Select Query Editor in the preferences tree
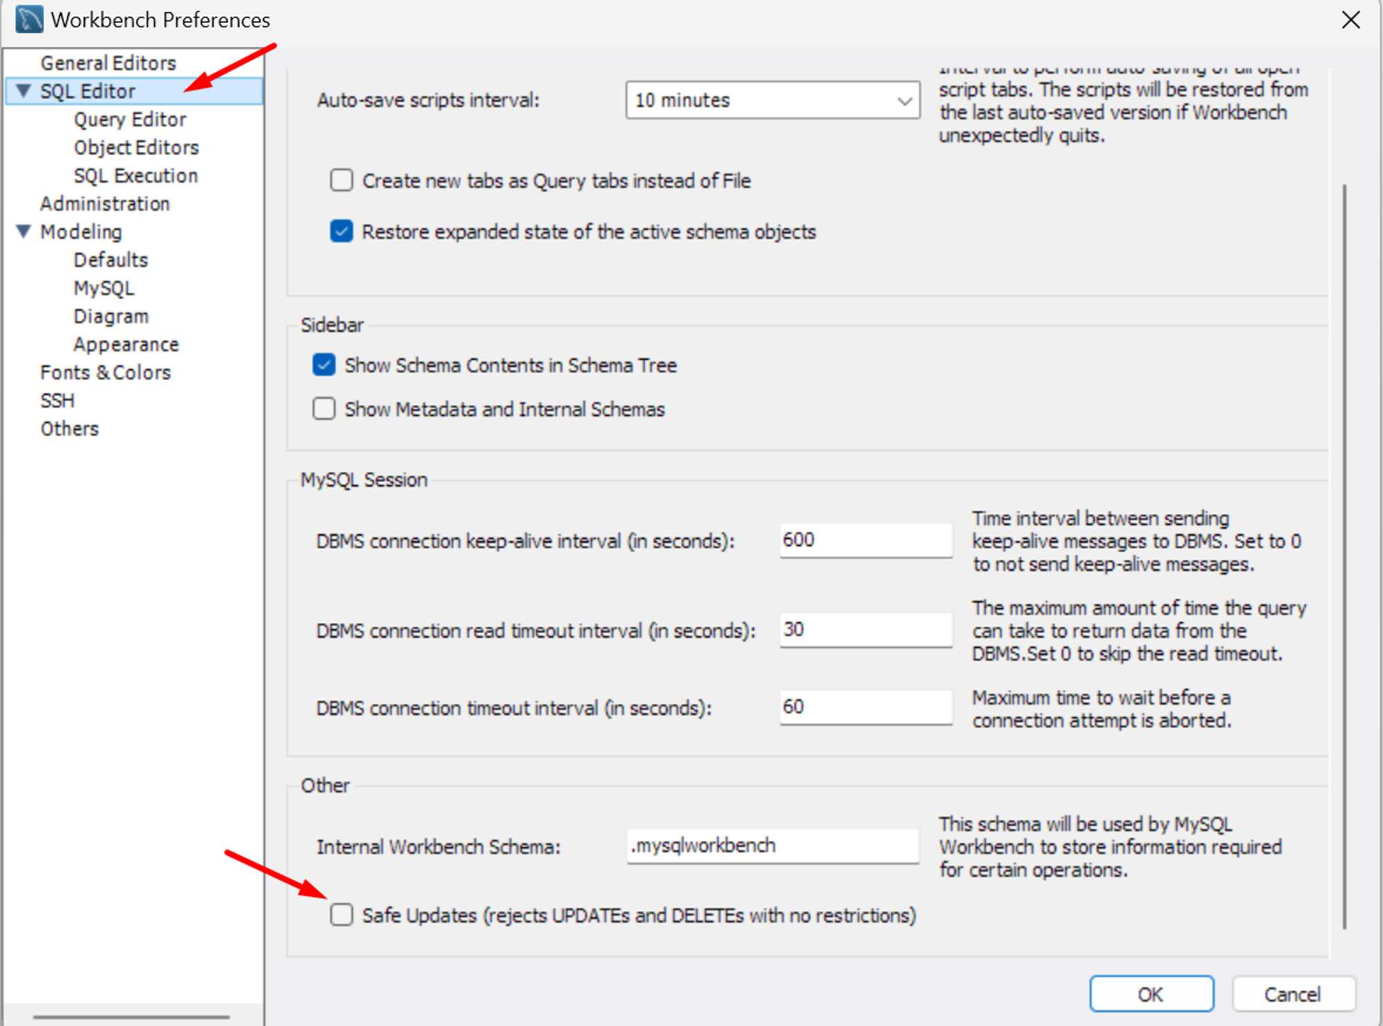The width and height of the screenshot is (1383, 1026). (130, 120)
